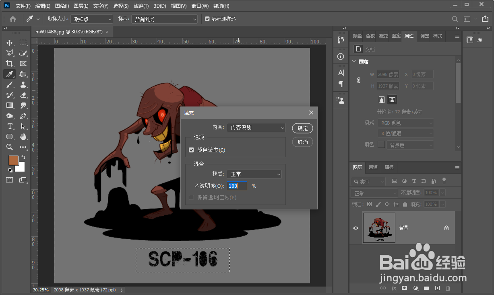Toggle layer filtering switch
The height and width of the screenshot is (295, 494).
point(444,180)
